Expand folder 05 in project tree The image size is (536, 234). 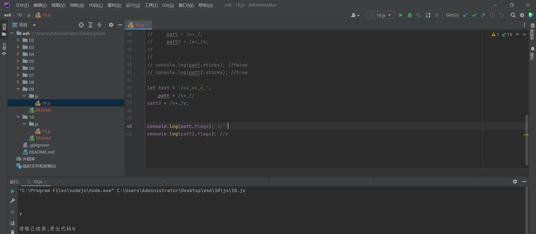pos(18,61)
